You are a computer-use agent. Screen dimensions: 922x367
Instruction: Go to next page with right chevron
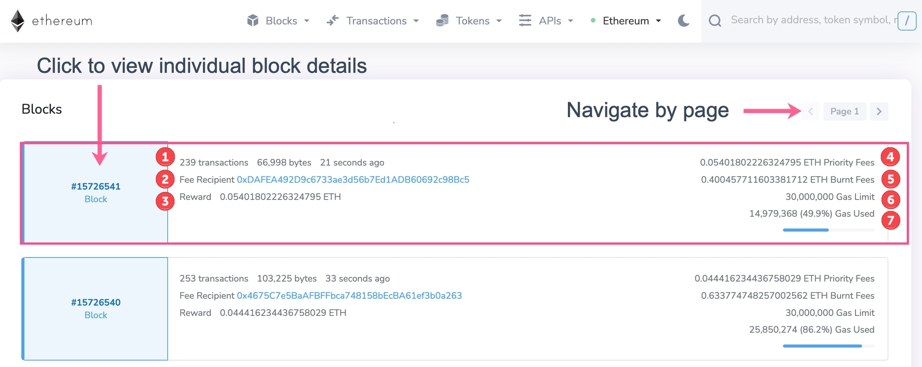click(879, 111)
